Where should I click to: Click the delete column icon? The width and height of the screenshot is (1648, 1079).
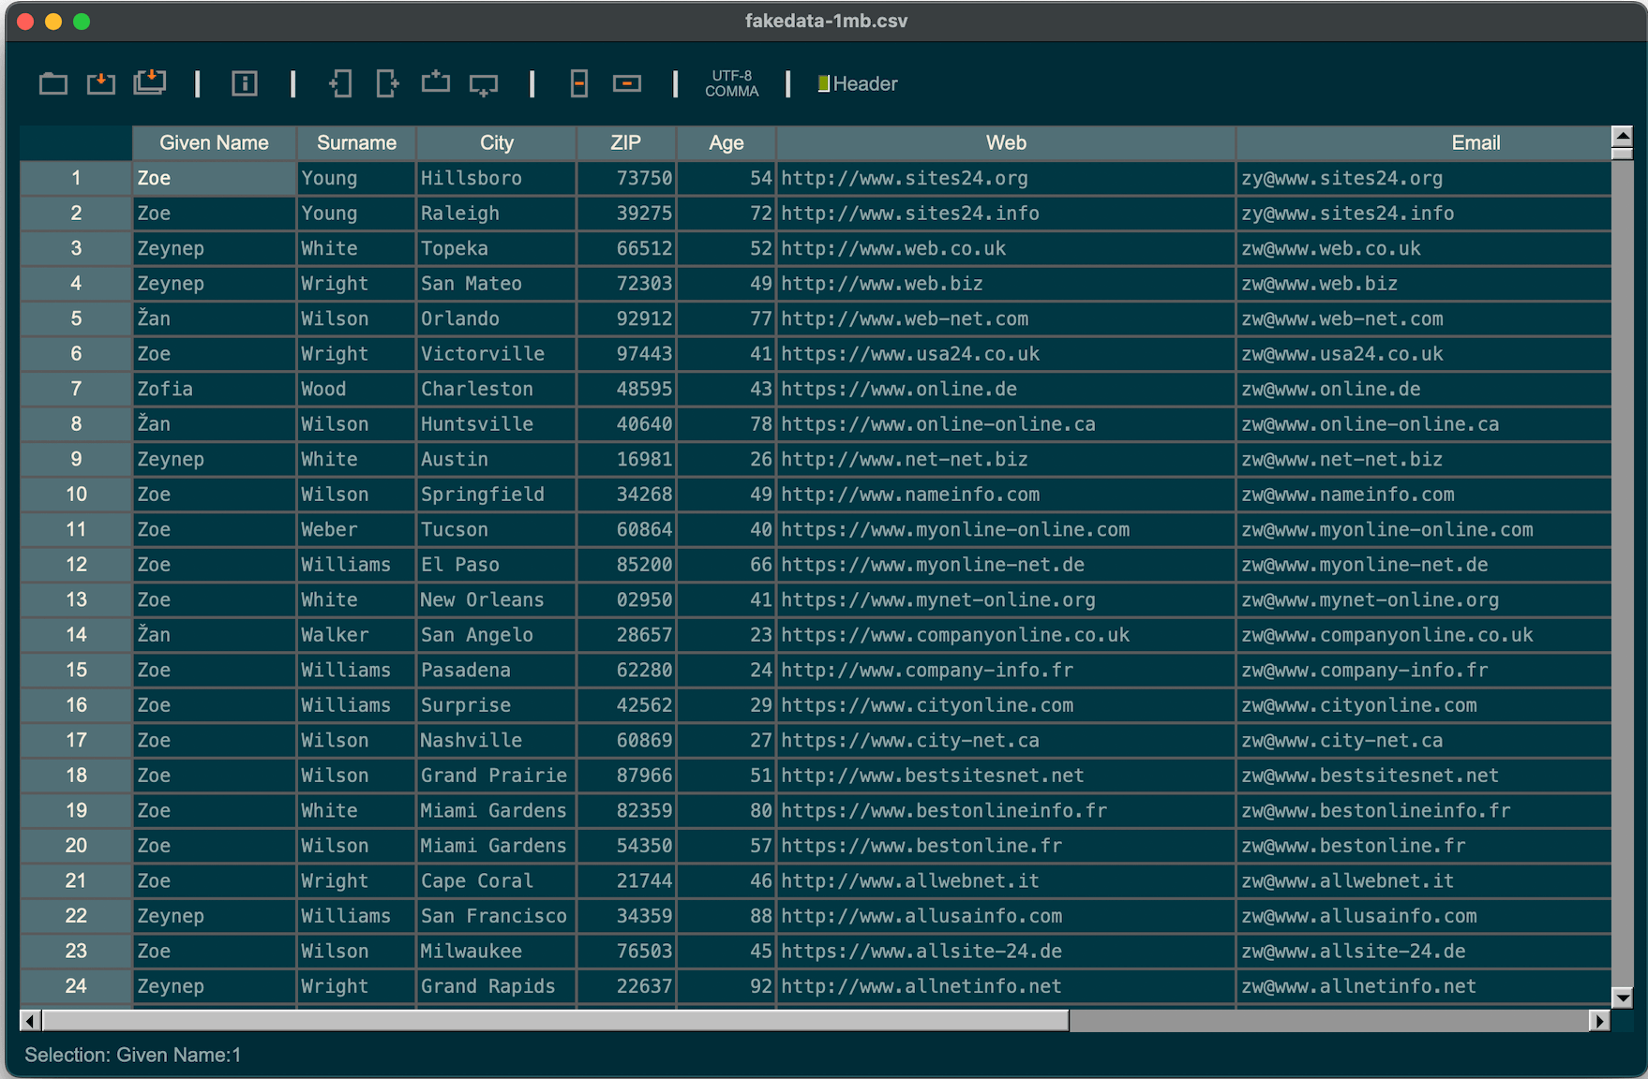pos(579,84)
